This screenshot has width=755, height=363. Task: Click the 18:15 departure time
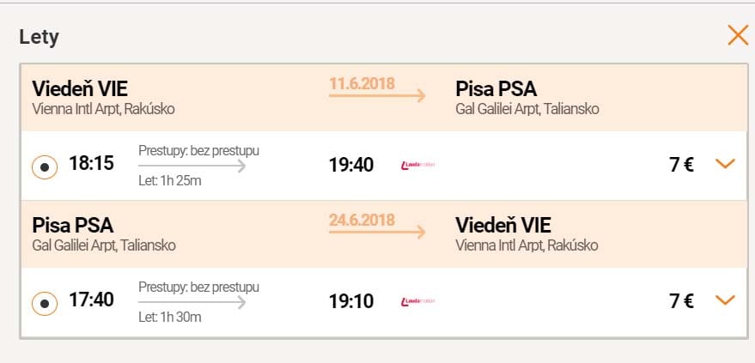(x=91, y=163)
